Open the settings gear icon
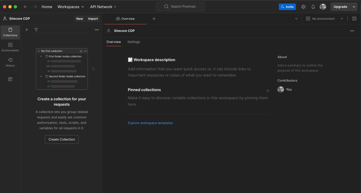361x193 pixels. click(303, 7)
